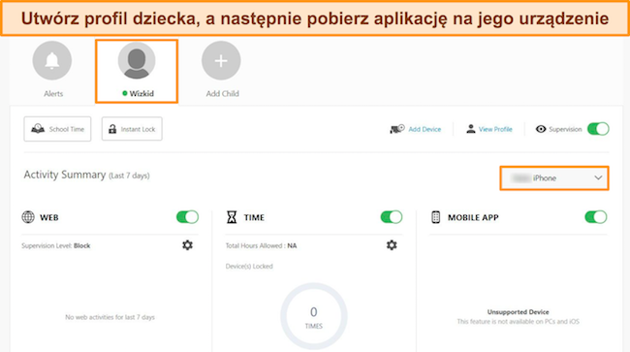This screenshot has width=630, height=352.
Task: Open Time supervision settings gear
Action: 392,245
